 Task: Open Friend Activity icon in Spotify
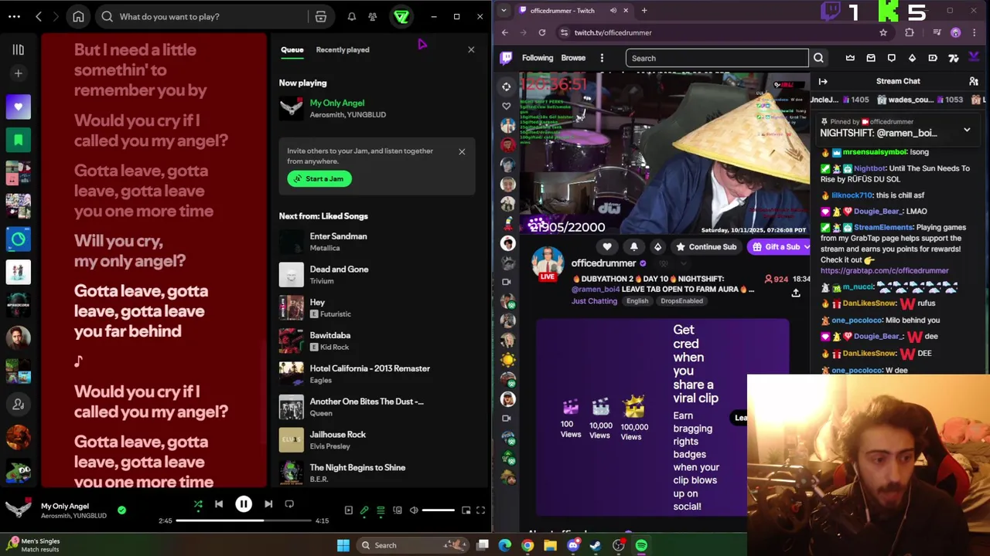click(372, 16)
